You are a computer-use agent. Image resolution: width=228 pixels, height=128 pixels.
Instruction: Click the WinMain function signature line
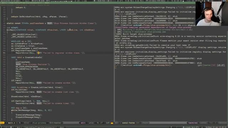pyautogui.click(x=51, y=30)
